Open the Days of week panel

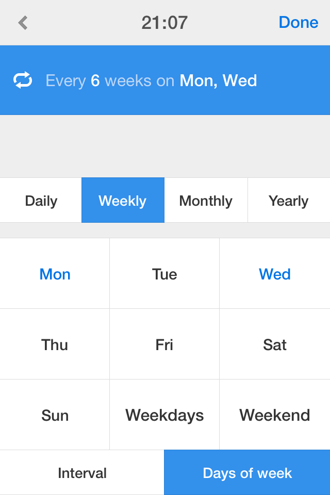(247, 472)
